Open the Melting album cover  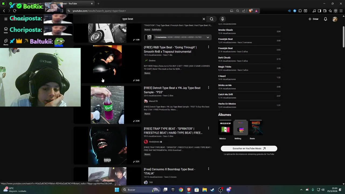240,128
